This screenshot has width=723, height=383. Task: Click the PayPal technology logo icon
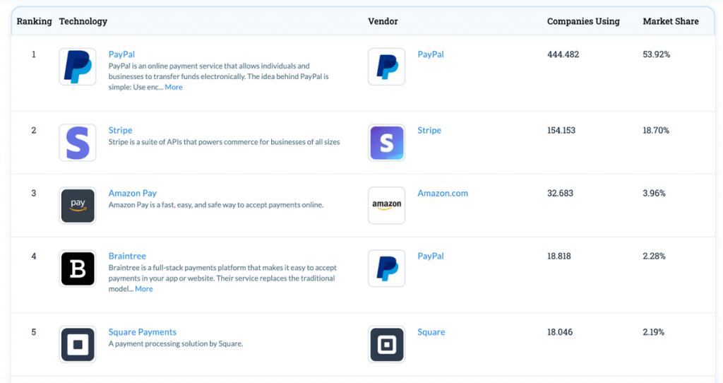click(x=78, y=67)
